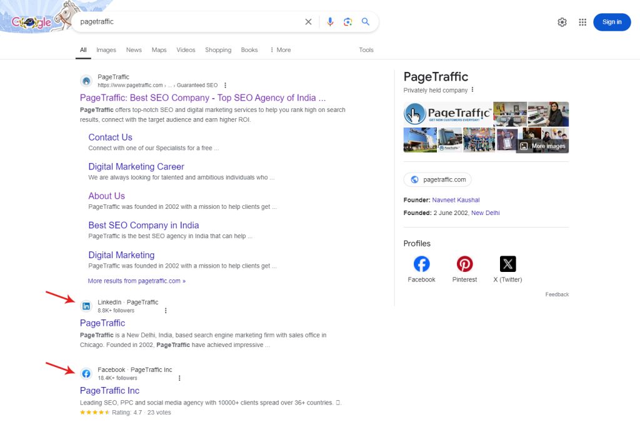Open photo of woman at desk
640x427 pixels.
click(x=548, y=114)
